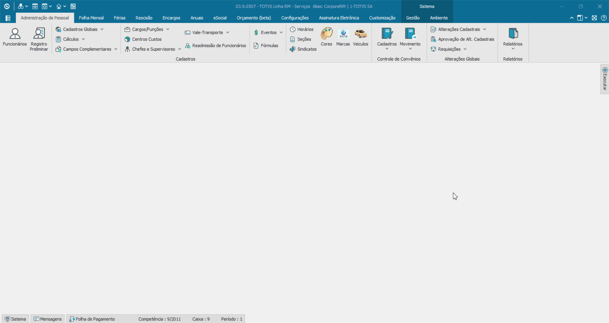Open Readmissão de Funcionários
609x323 pixels.
click(216, 46)
